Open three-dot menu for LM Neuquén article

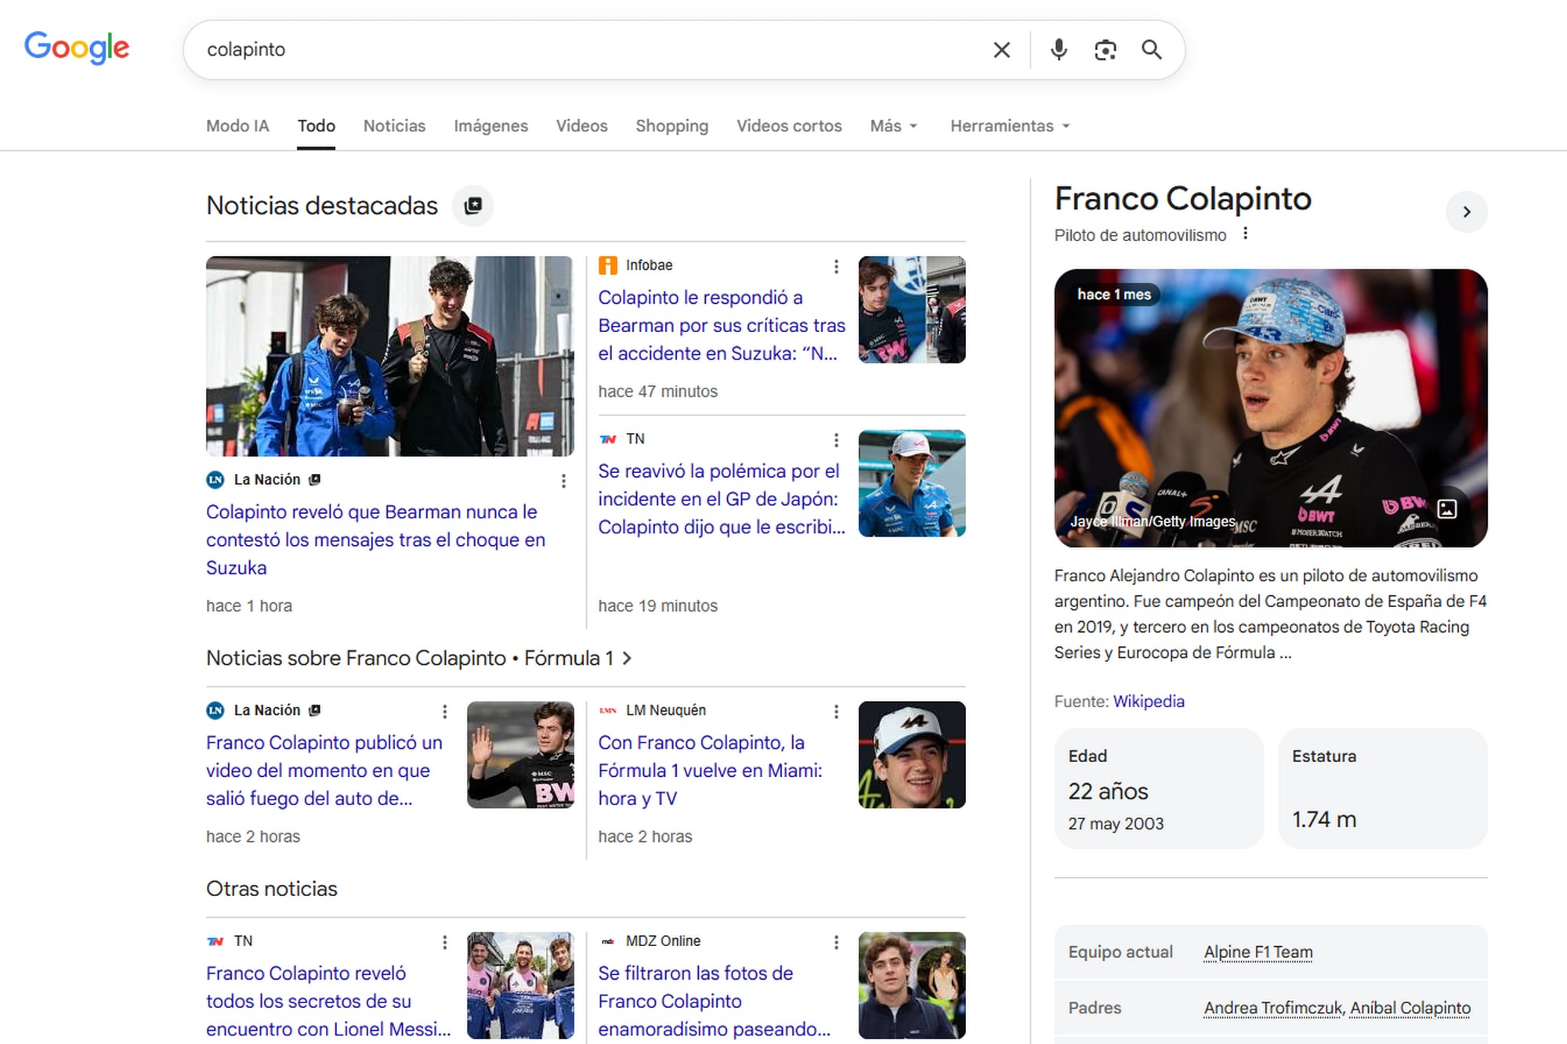point(836,711)
